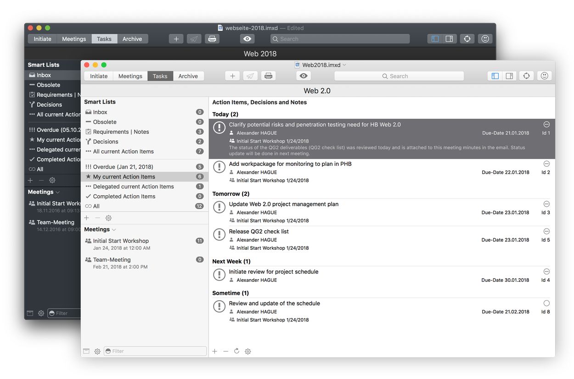Select Obsolete smart list in front sidebar
The image size is (574, 379).
pyautogui.click(x=144, y=122)
